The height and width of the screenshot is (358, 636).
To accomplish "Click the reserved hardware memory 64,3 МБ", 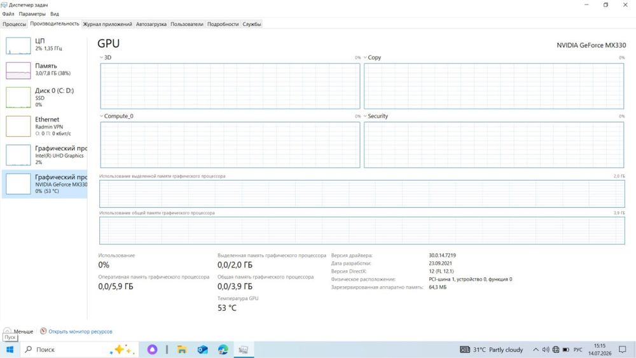I will click(x=438, y=287).
